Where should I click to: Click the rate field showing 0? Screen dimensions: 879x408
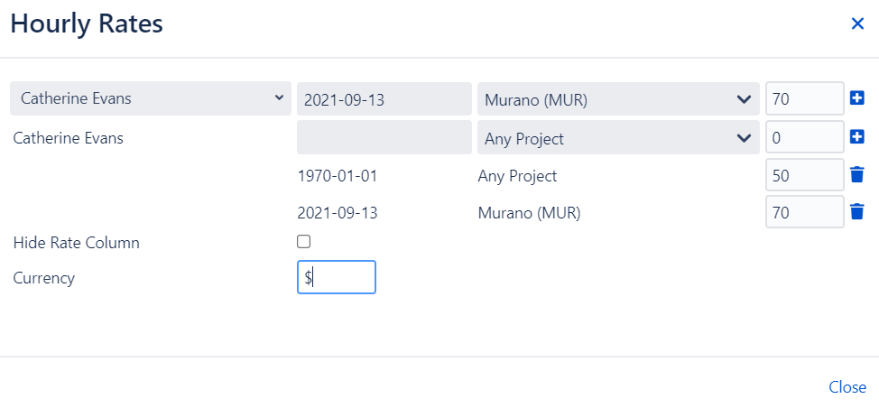click(x=804, y=138)
